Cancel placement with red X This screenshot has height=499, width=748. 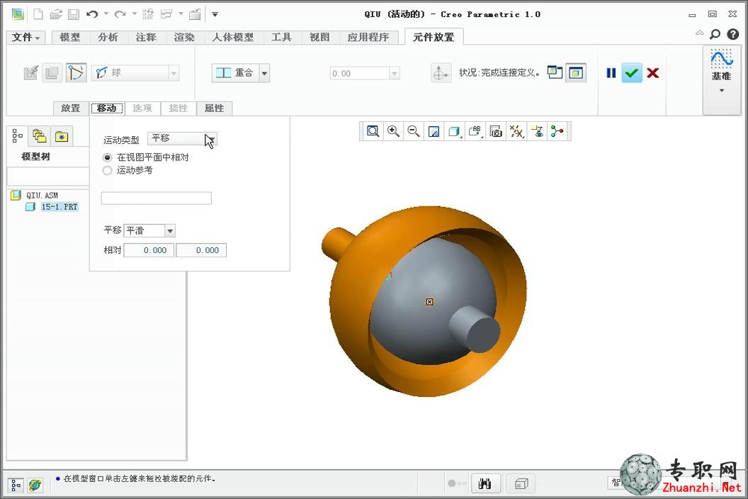tap(653, 73)
